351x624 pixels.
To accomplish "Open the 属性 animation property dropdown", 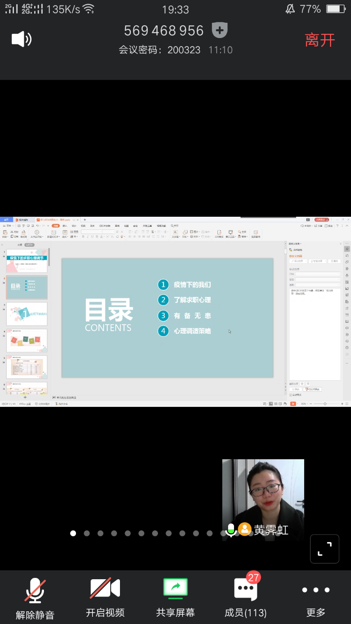I will point(318,279).
